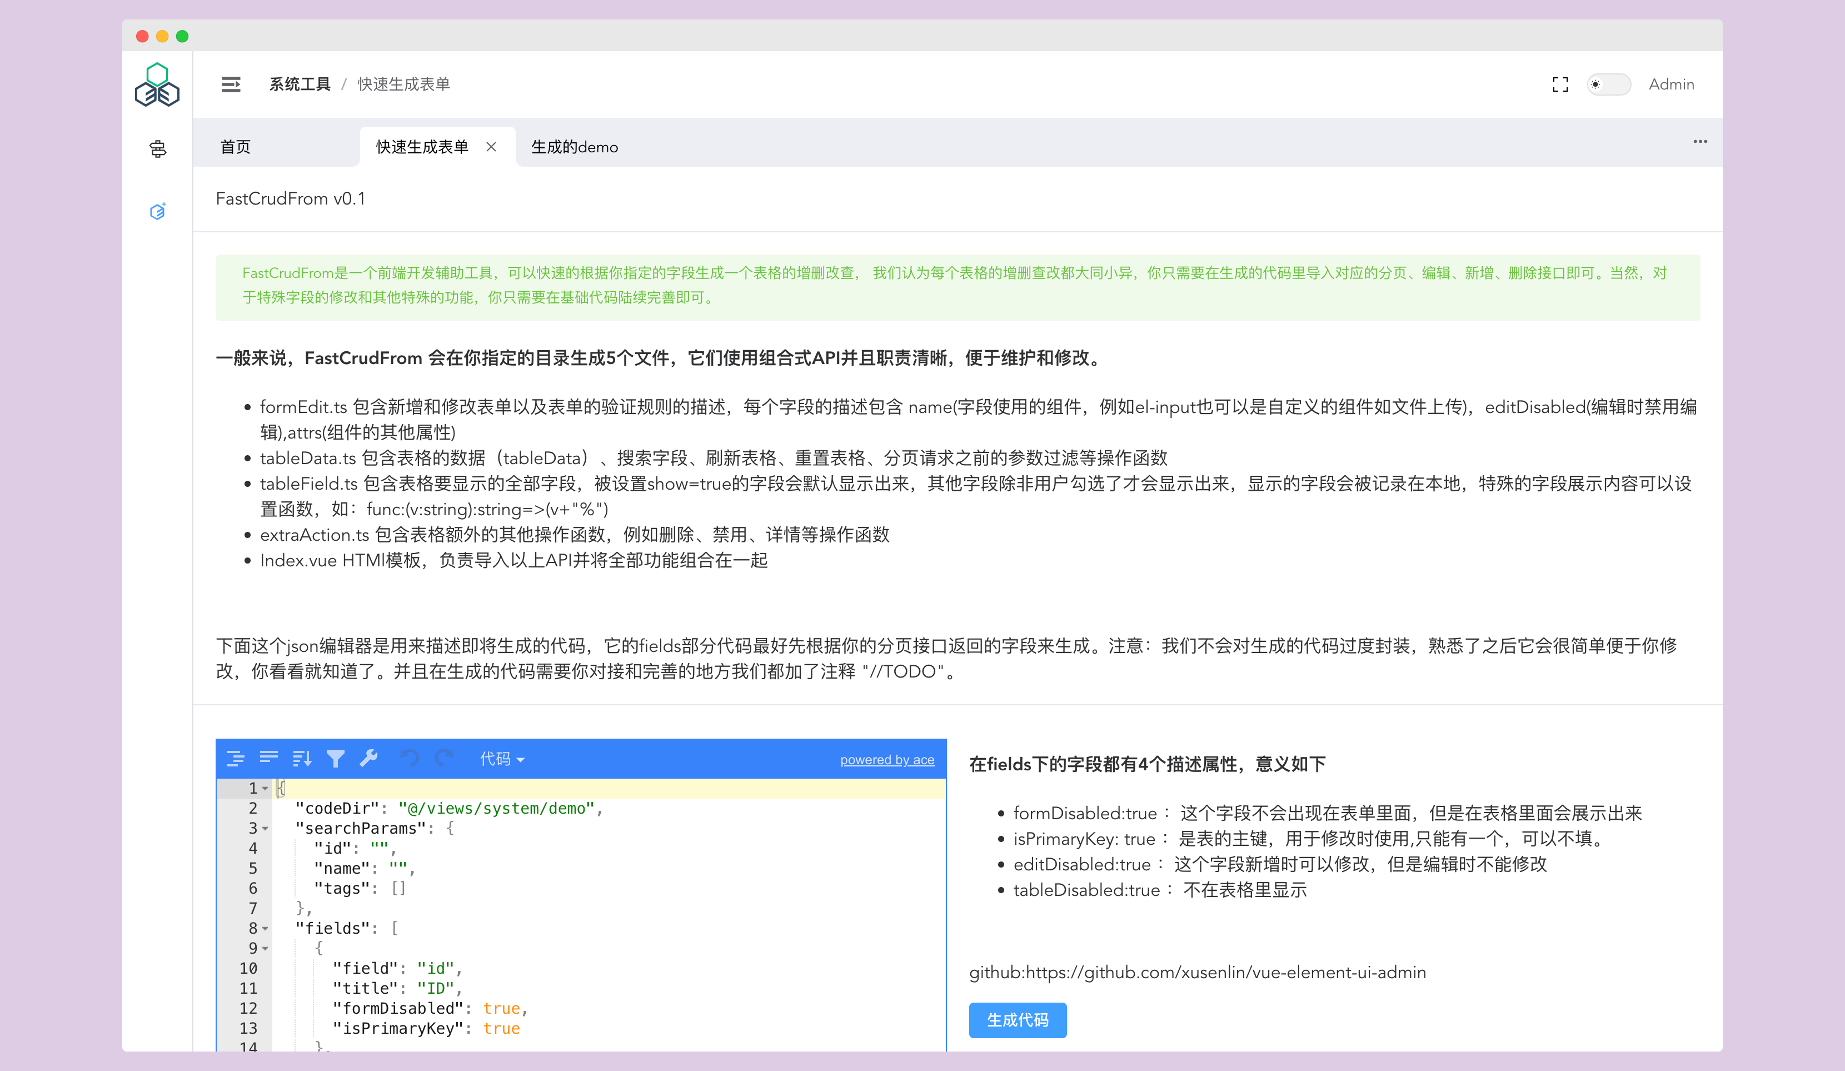Click the format JSON icon in editor toolbar
1845x1071 pixels.
point(235,759)
